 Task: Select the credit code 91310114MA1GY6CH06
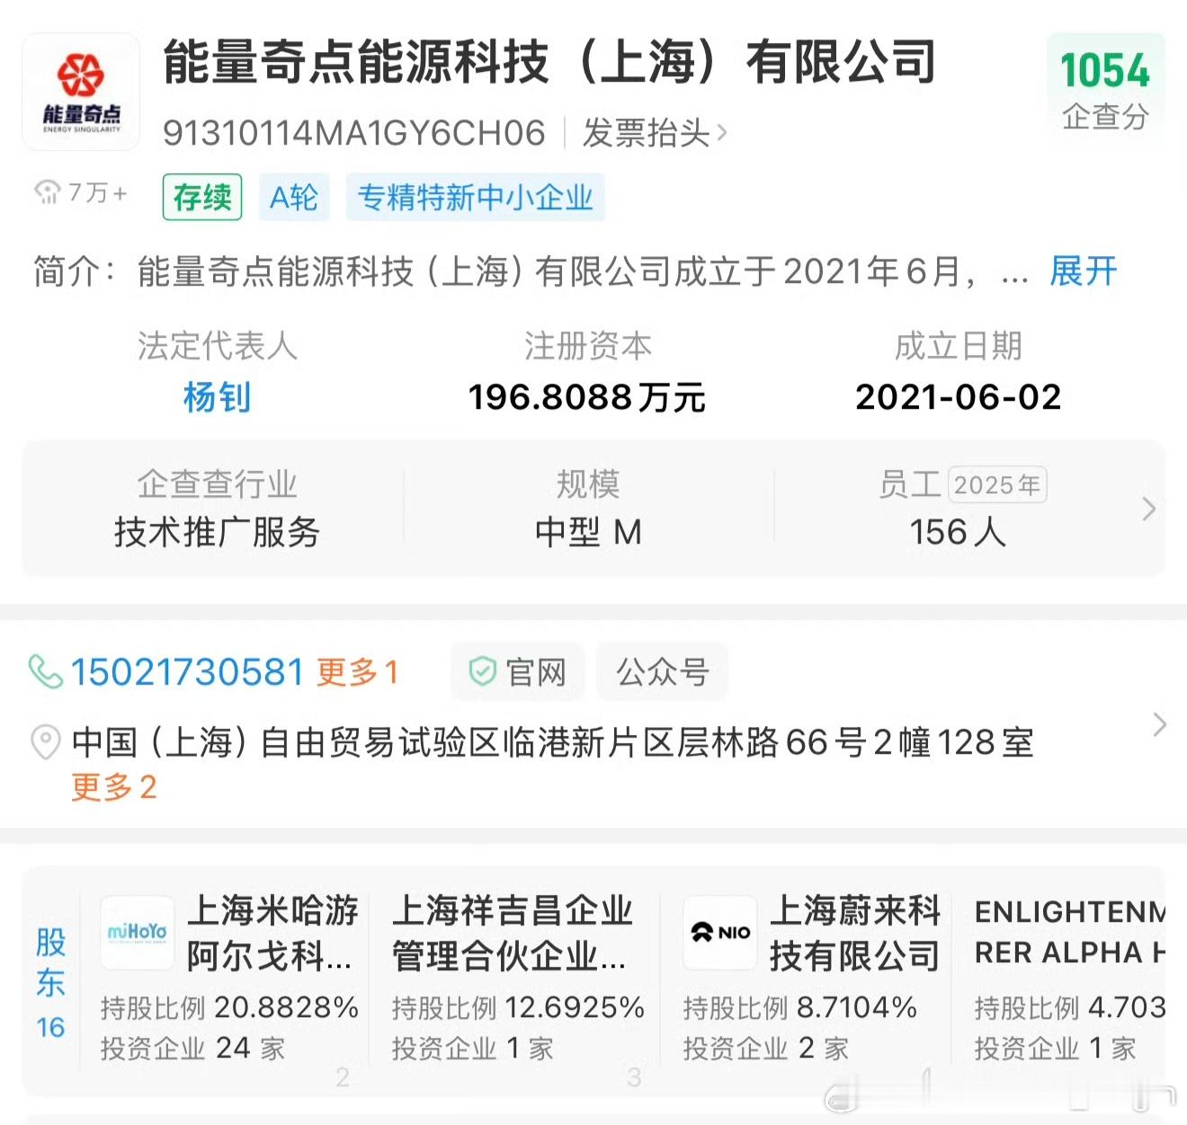click(354, 133)
